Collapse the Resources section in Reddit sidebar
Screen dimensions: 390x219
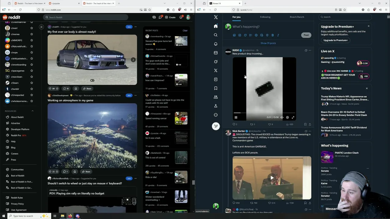[33, 111]
